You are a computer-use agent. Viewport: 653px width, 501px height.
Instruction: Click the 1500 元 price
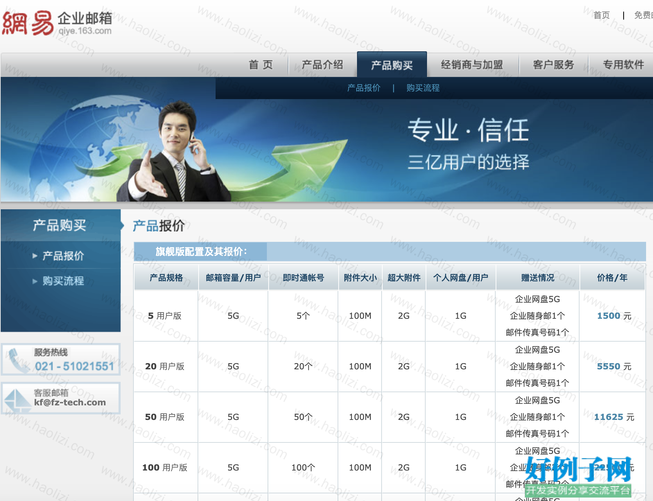614,316
